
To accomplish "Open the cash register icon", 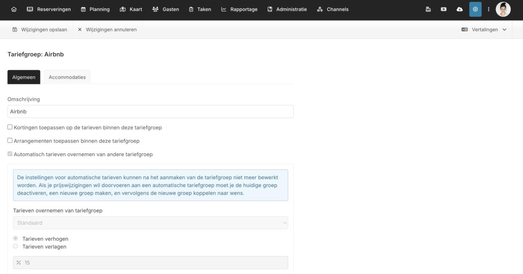I will coord(428,9).
